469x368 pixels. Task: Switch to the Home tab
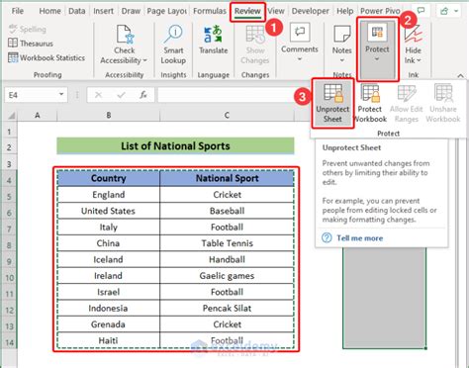[49, 11]
